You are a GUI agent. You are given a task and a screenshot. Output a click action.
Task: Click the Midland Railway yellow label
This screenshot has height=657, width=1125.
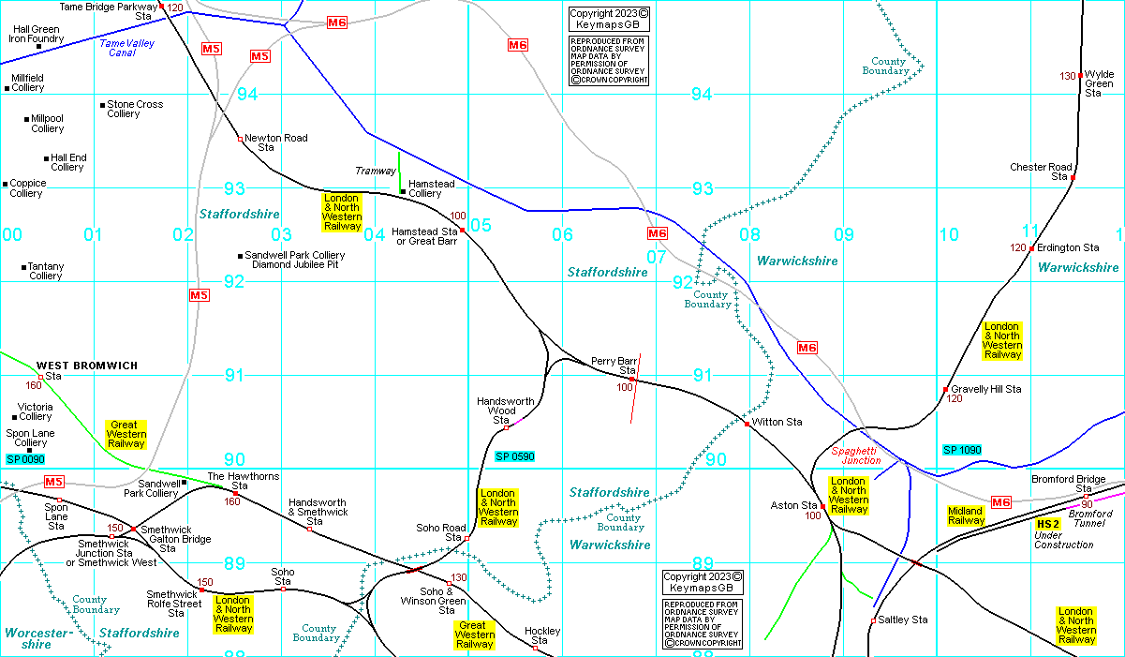point(966,515)
